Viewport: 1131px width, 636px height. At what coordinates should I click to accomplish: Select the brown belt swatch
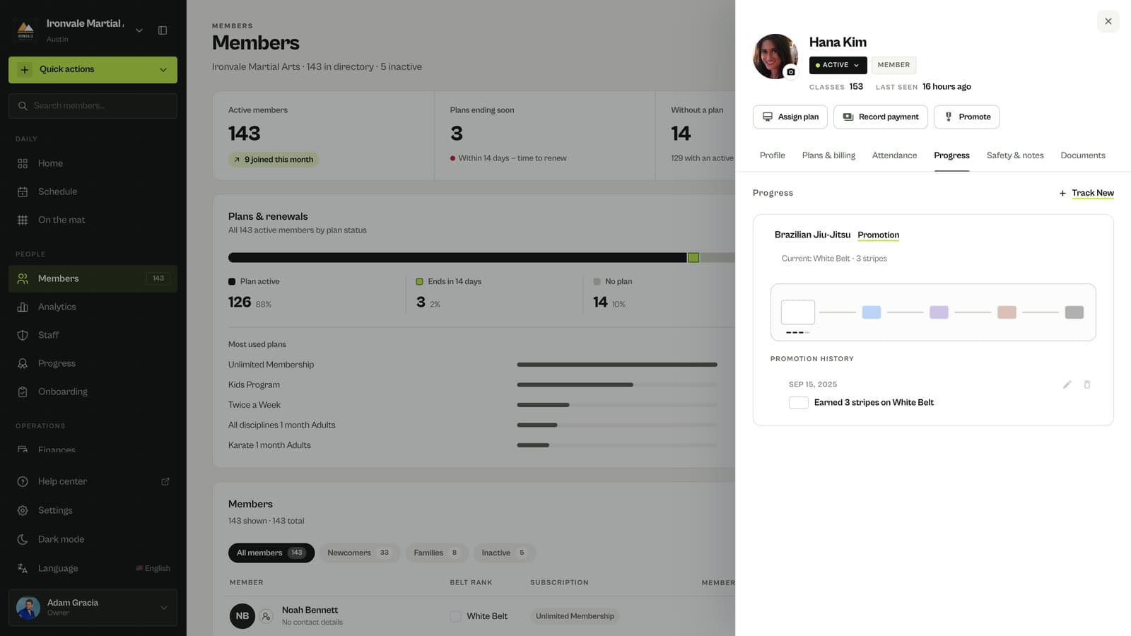point(1007,312)
